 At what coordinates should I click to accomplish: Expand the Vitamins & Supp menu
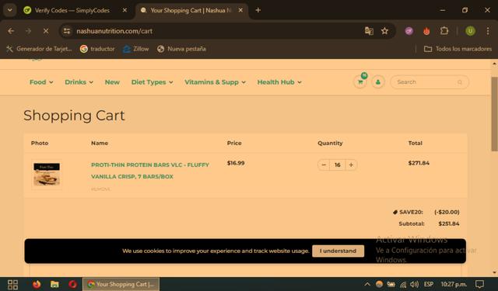[215, 82]
